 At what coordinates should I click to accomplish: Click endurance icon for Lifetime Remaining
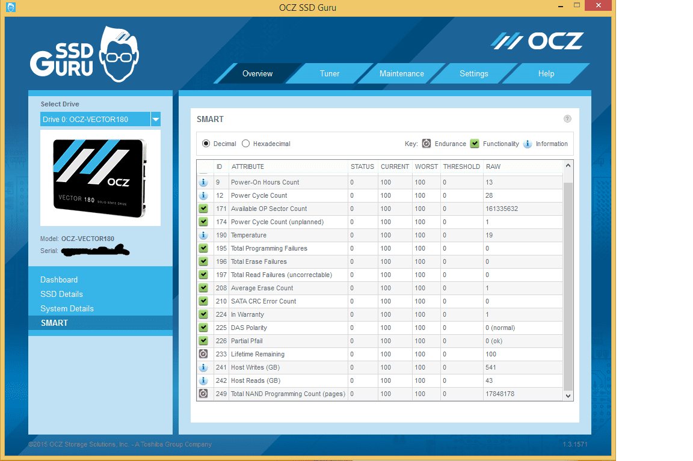click(x=203, y=353)
